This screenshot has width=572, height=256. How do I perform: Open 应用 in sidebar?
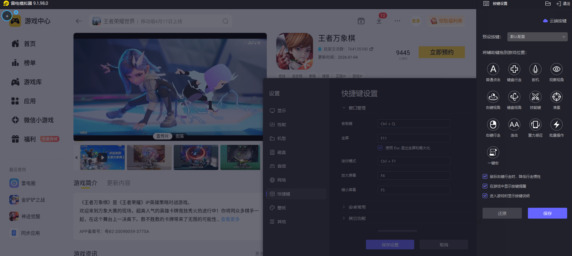pyautogui.click(x=24, y=101)
